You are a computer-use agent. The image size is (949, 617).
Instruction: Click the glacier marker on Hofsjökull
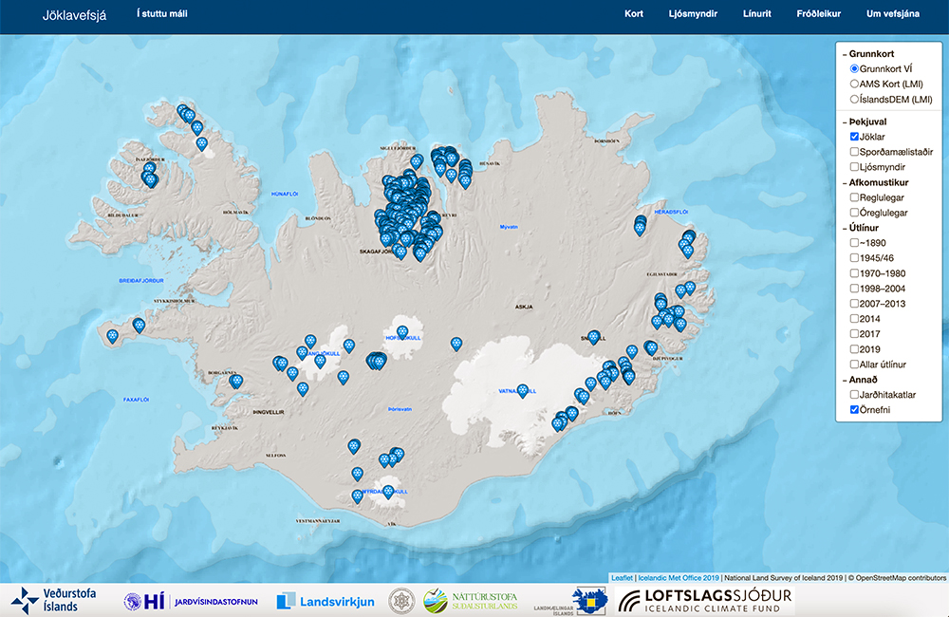point(402,331)
